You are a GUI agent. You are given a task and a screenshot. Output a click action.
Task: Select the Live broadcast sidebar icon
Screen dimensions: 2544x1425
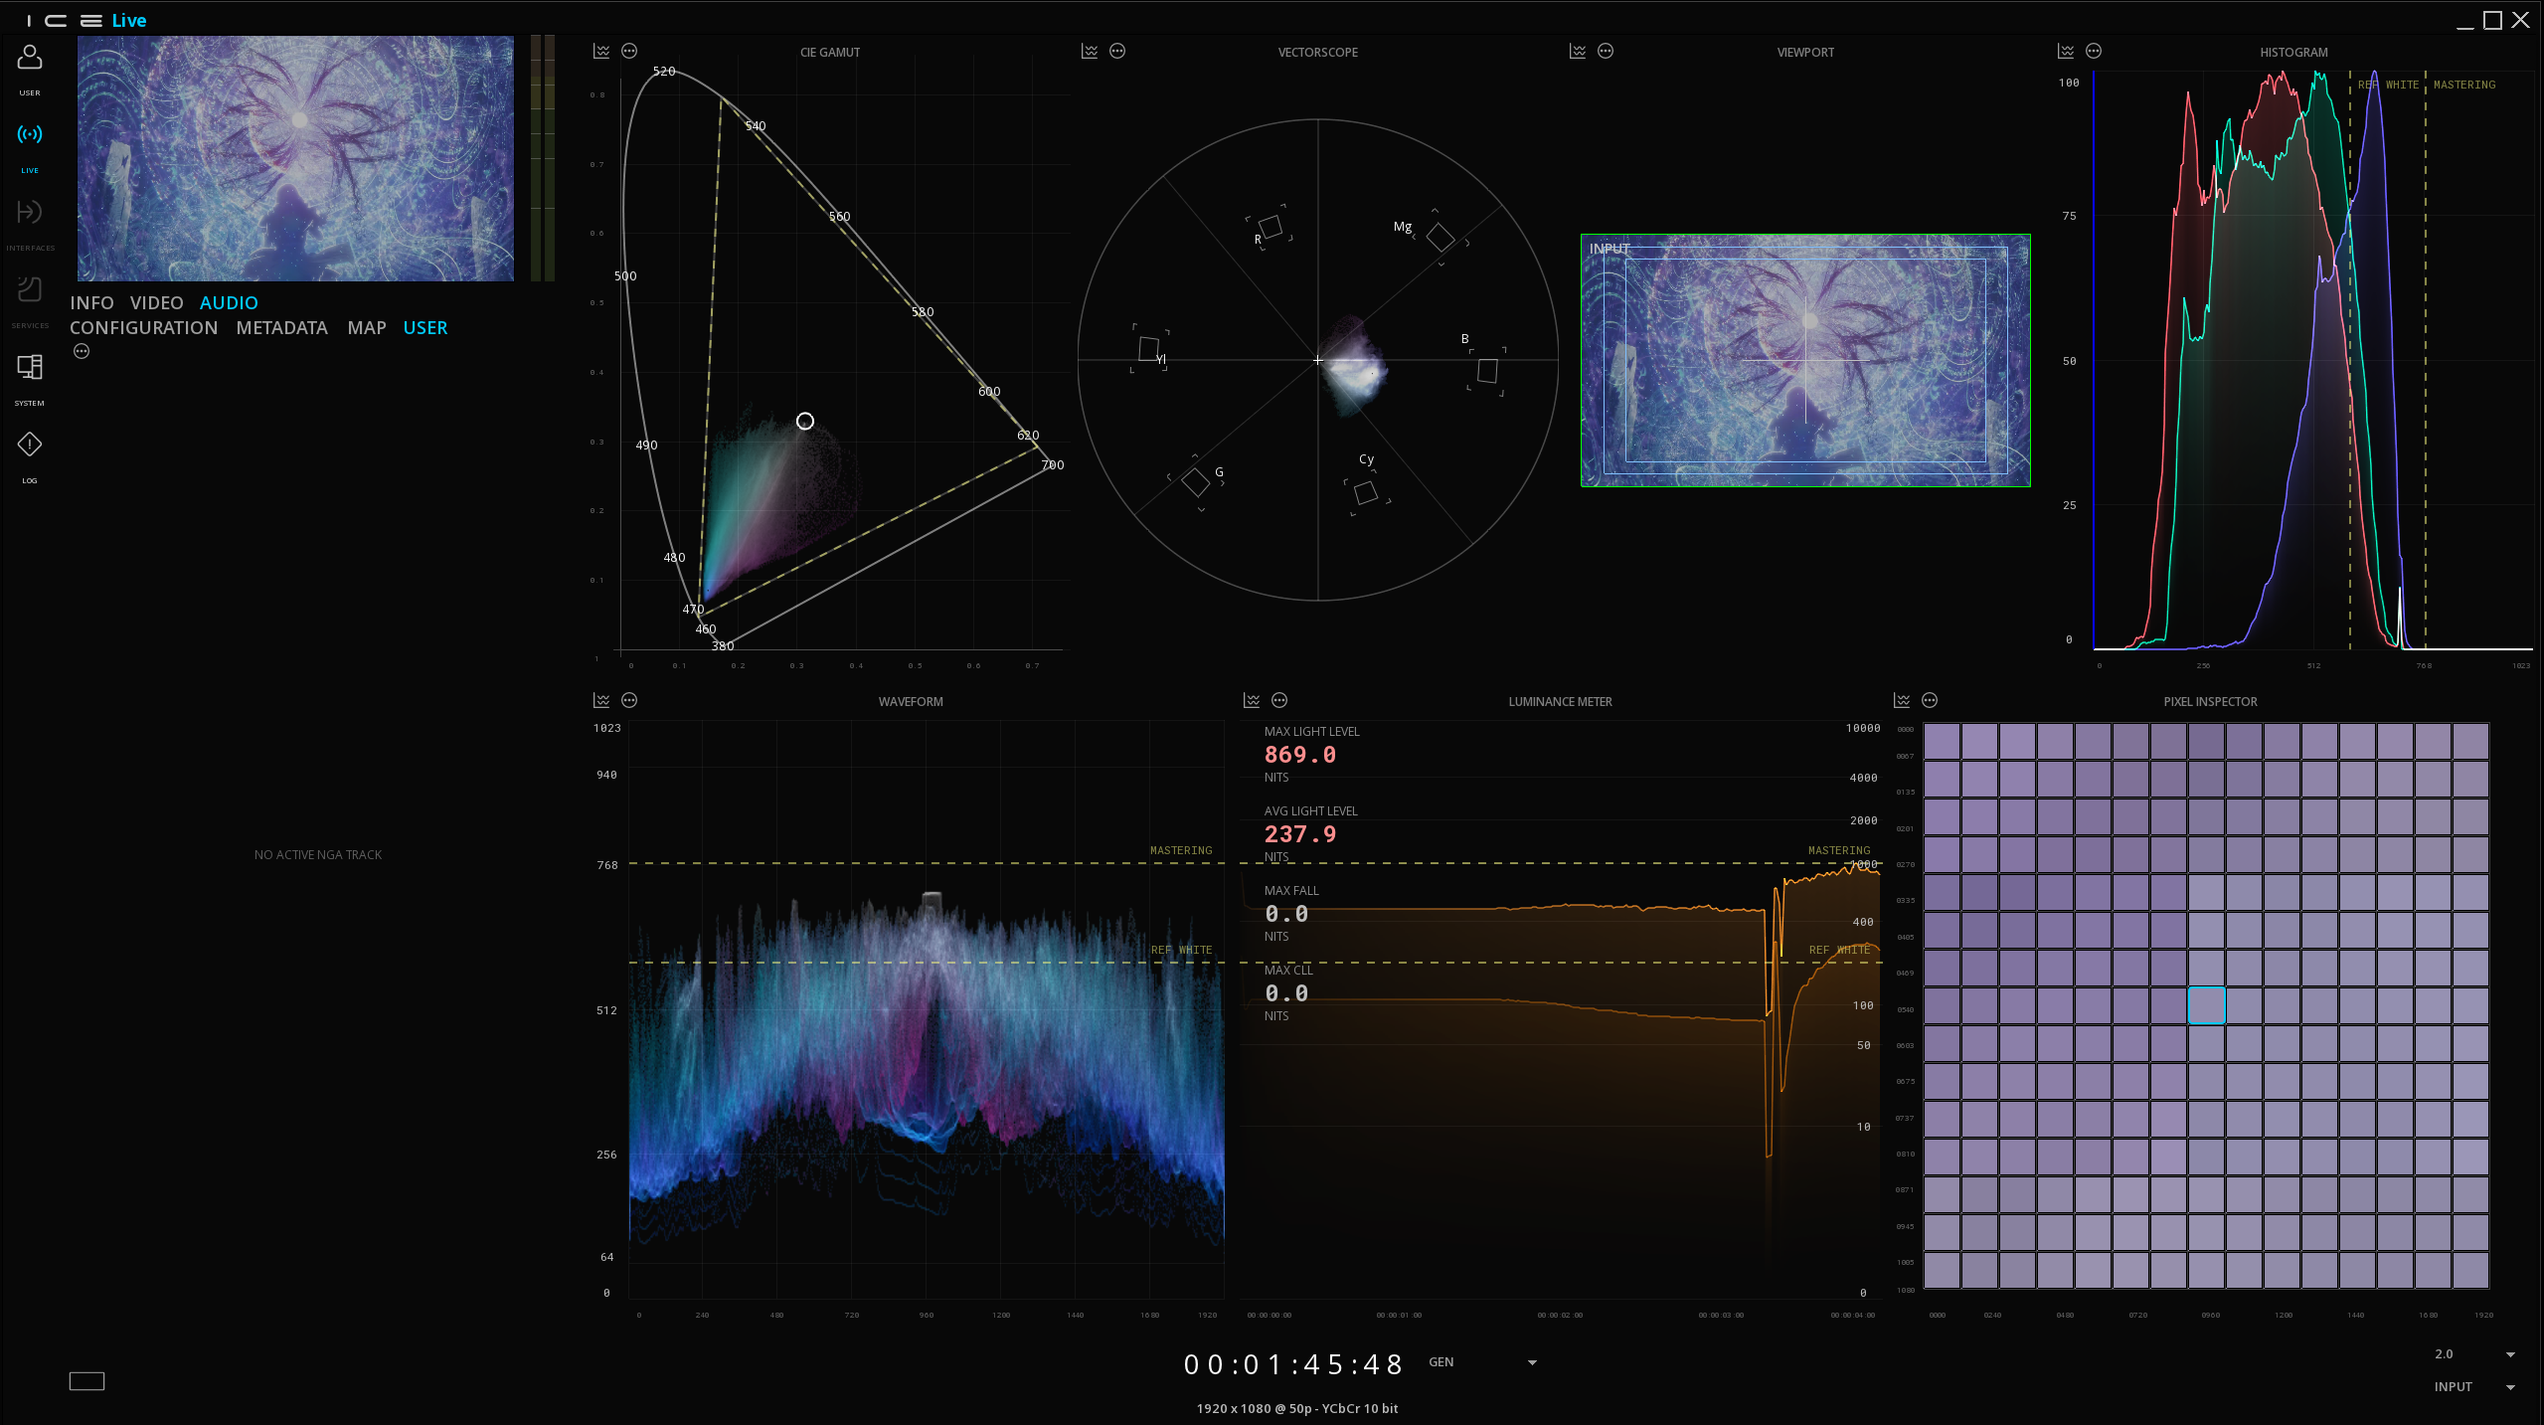click(30, 134)
